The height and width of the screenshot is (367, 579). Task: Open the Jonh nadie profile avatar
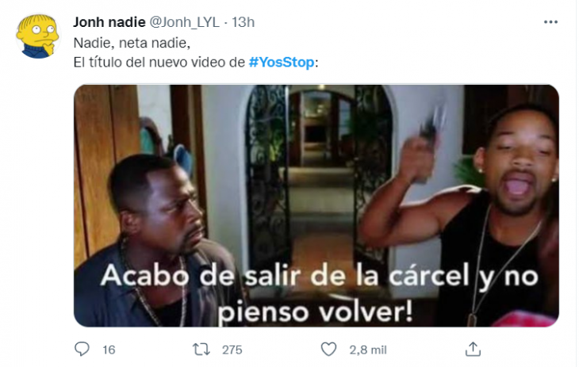37,36
